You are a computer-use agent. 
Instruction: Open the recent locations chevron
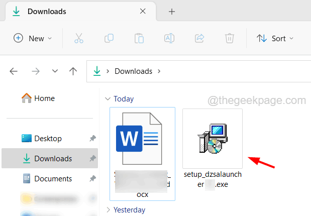[x=55, y=71]
